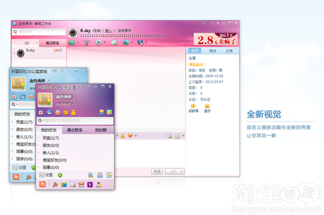
Task: Click the 关闭 button in chat window
Action: 157,171
